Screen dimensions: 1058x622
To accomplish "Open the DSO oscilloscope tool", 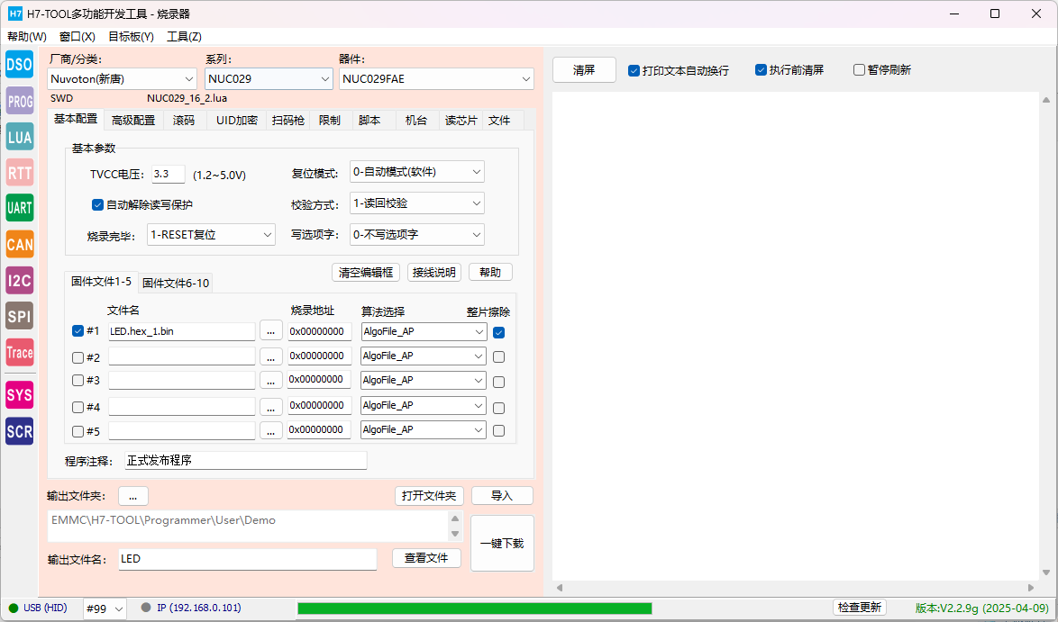I will point(20,65).
